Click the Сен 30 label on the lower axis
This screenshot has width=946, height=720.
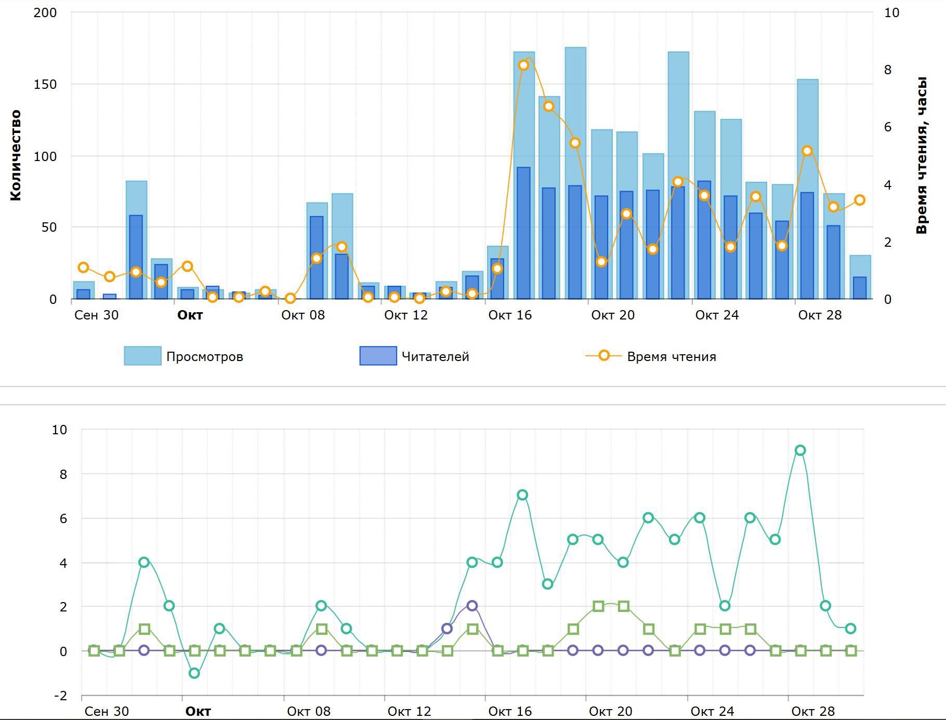(107, 711)
